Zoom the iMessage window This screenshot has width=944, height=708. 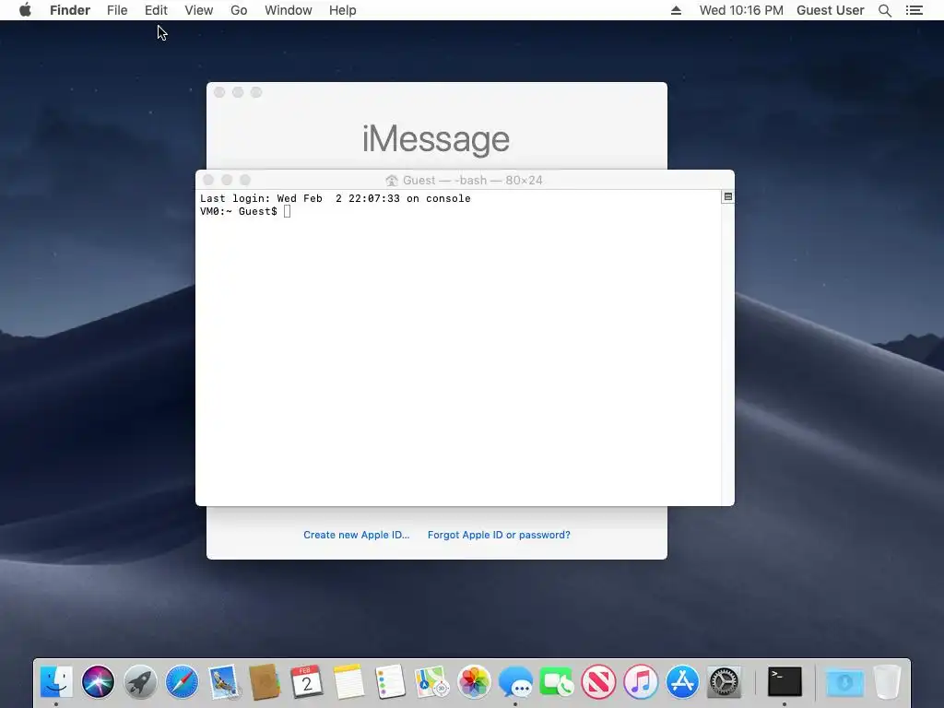[x=256, y=92]
